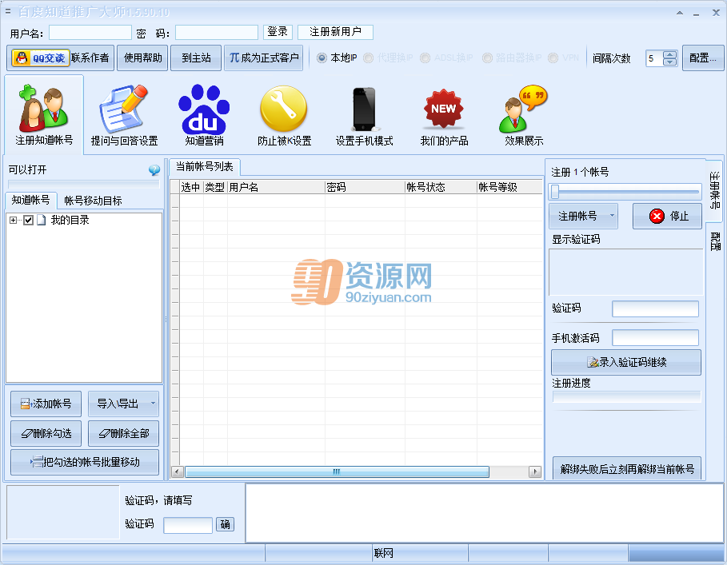Open the 注册帐号 dropdown button

(583, 216)
